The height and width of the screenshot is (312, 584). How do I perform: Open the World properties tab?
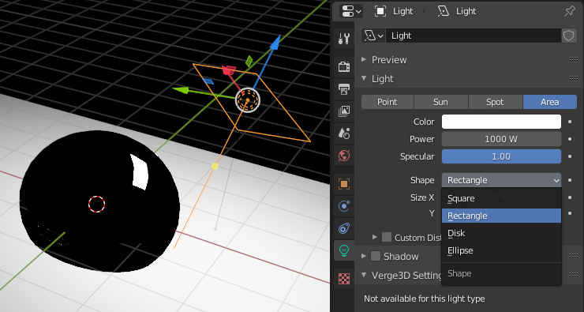(344, 155)
